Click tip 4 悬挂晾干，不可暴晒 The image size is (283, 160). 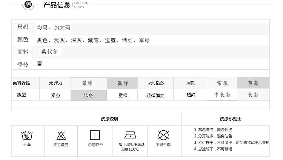tap(213, 149)
